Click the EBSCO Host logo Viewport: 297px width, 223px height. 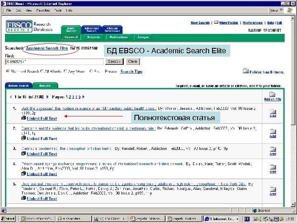click(19, 26)
